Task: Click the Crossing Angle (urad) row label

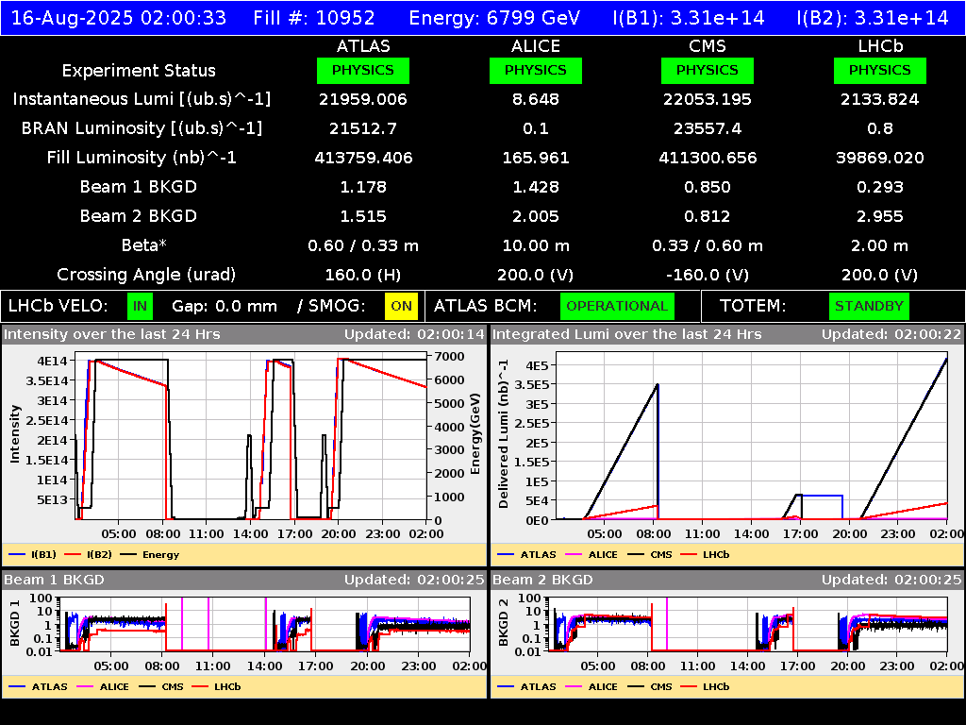Action: point(146,275)
